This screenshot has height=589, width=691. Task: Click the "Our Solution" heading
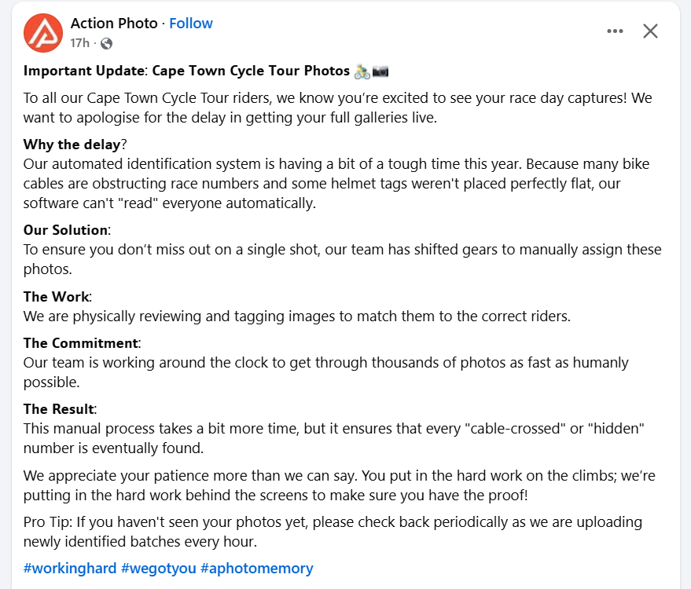[x=65, y=230]
